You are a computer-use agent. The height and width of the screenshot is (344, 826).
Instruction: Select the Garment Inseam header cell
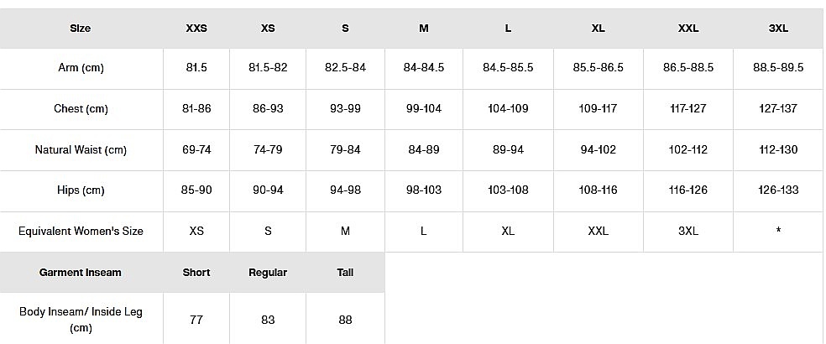(81, 273)
